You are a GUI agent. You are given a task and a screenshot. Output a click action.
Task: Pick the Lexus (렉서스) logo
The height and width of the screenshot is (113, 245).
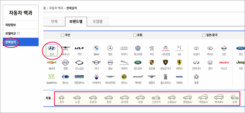coord(210,48)
